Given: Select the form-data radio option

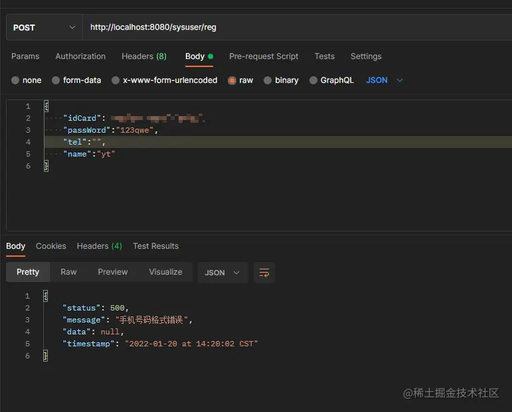Looking at the screenshot, I should tap(76, 80).
